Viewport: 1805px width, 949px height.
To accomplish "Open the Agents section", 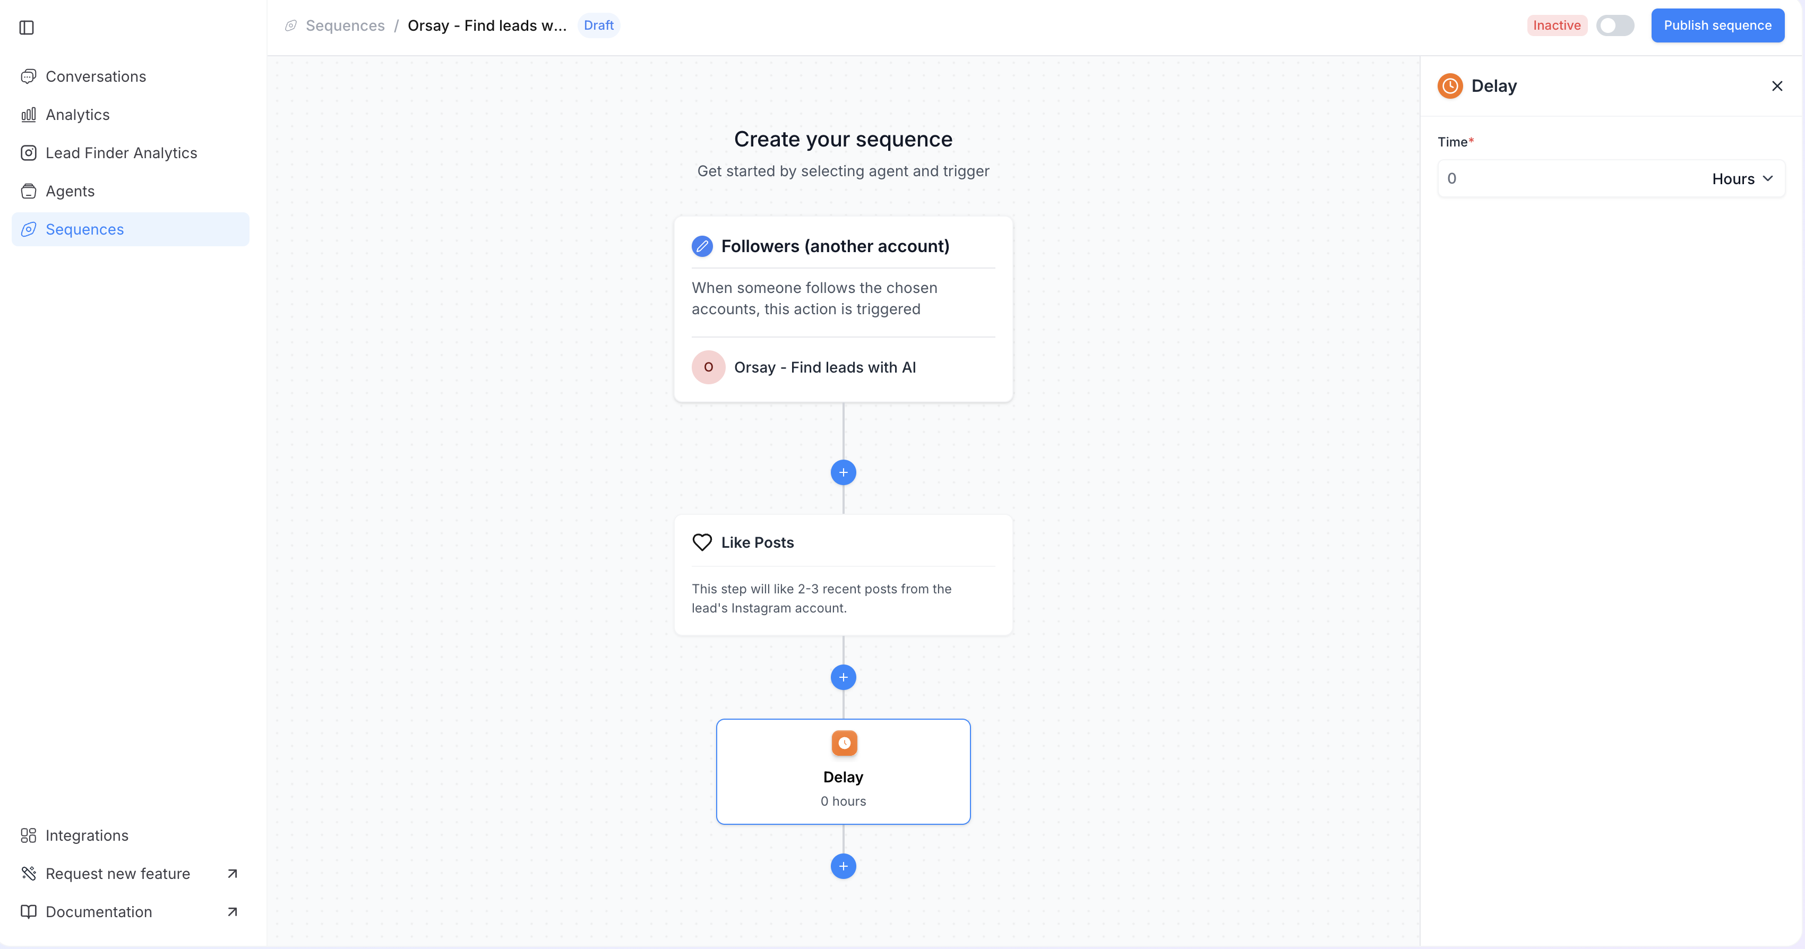I will tap(70, 191).
